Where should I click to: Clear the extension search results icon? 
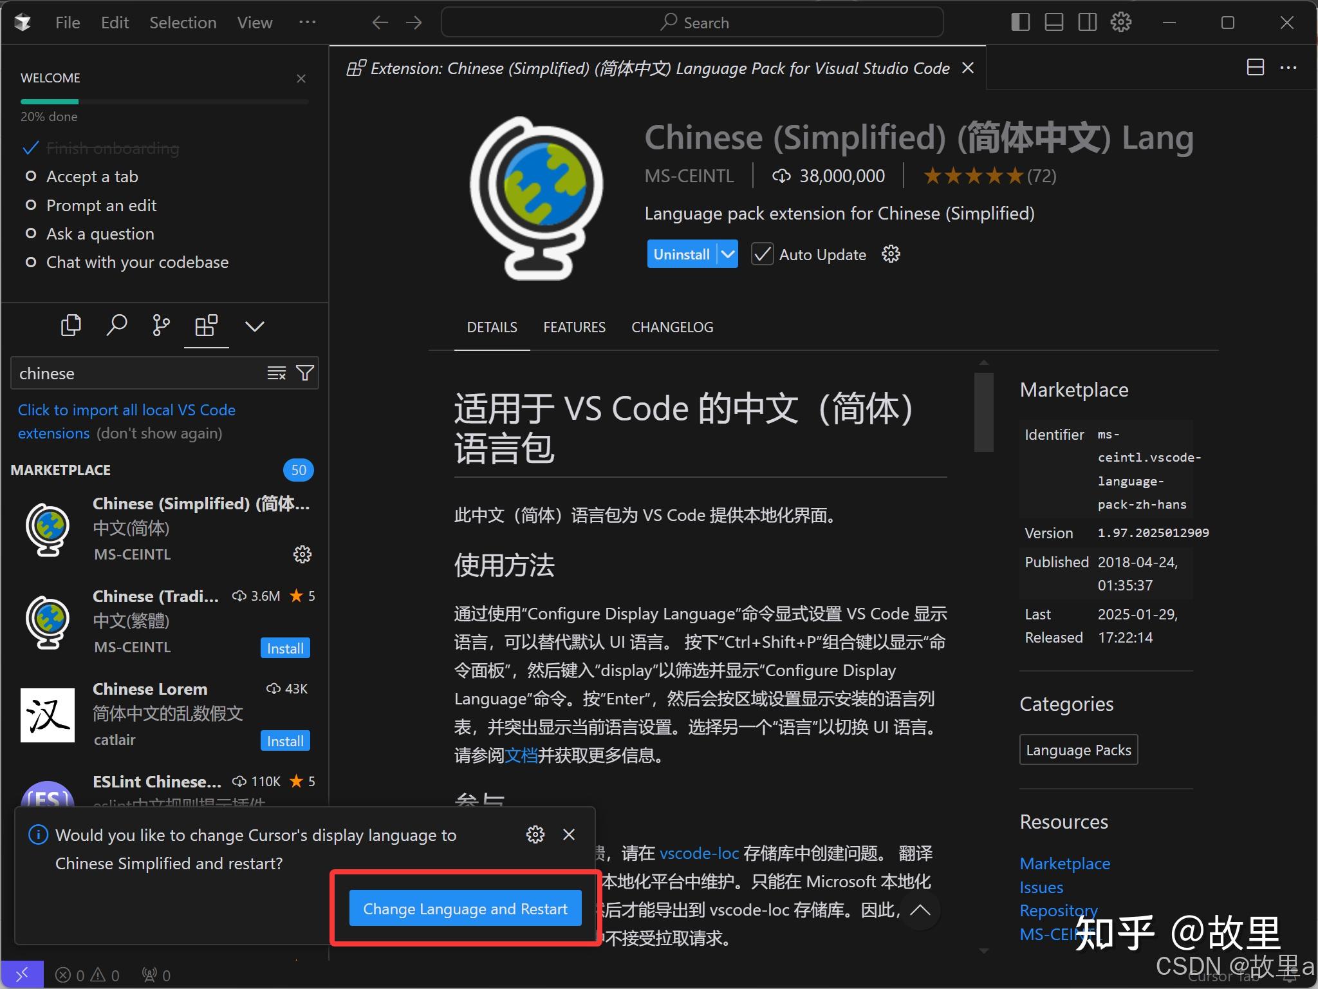pyautogui.click(x=276, y=373)
